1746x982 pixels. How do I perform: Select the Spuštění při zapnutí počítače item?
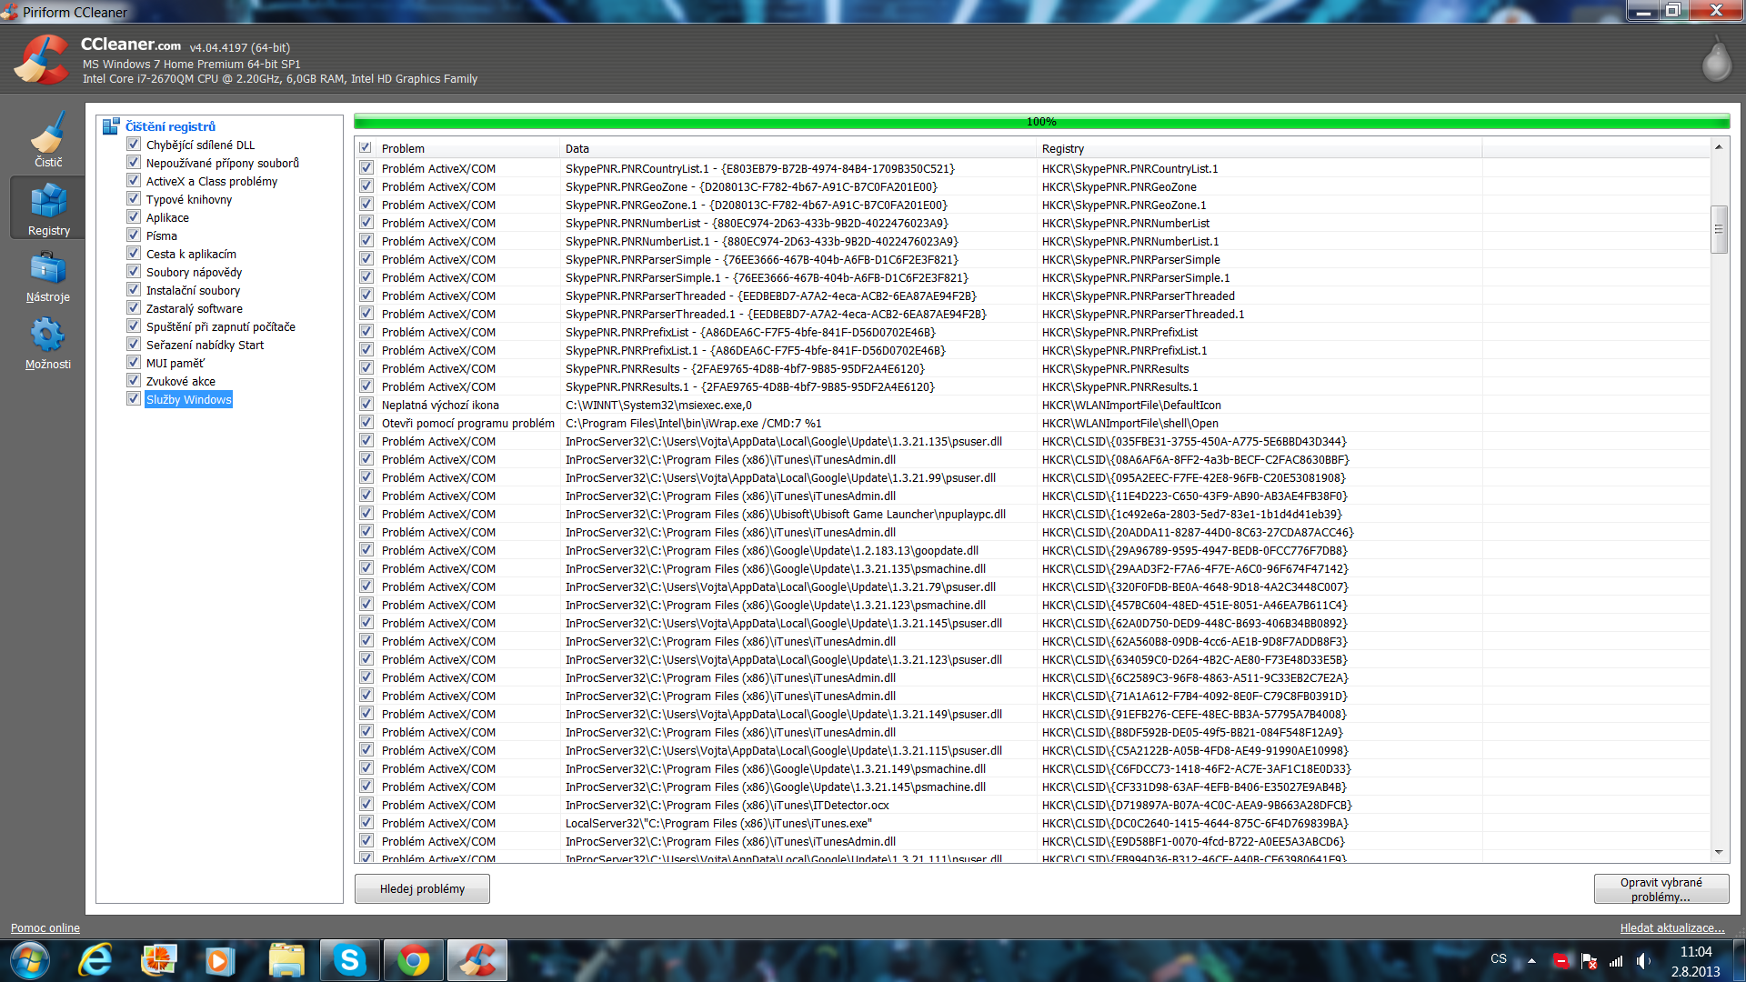tap(221, 326)
